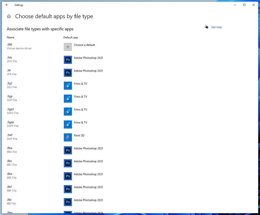Open the Get help link
The image size is (260, 215).
(x=216, y=27)
